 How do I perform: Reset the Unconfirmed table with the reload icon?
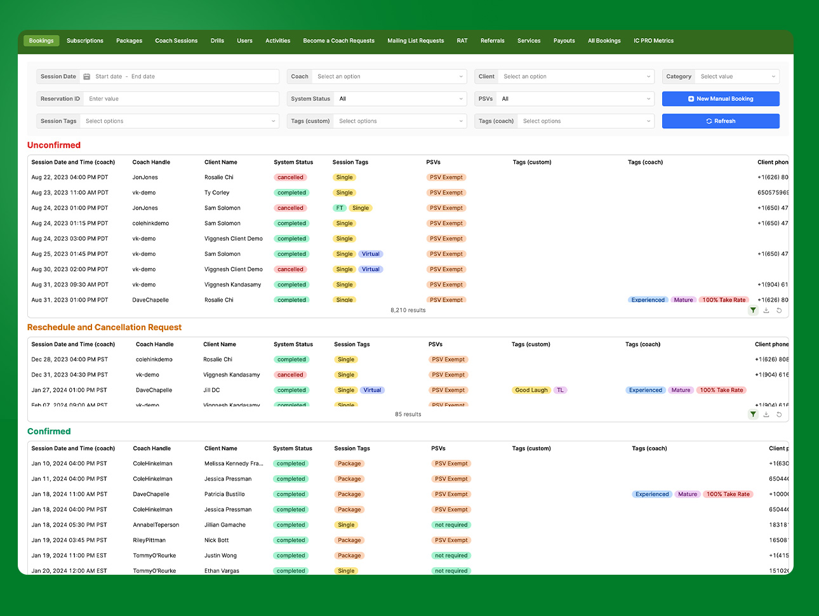click(x=779, y=311)
